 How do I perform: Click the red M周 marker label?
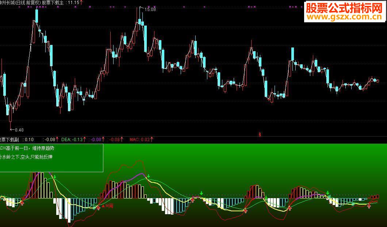point(109,205)
